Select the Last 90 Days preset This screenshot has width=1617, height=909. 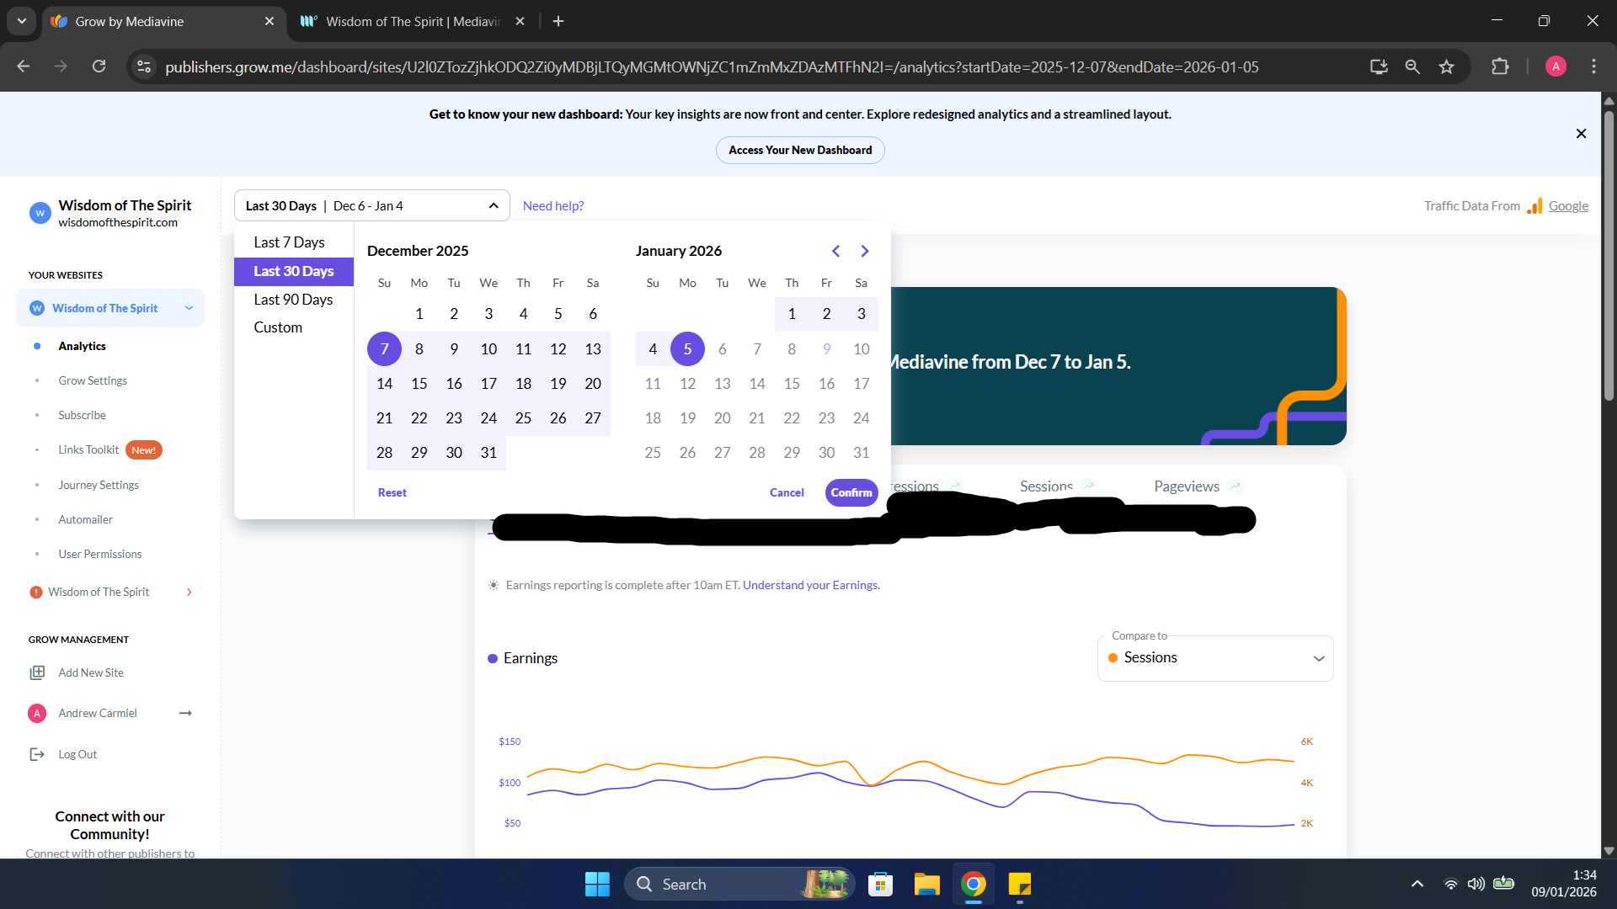pos(293,300)
